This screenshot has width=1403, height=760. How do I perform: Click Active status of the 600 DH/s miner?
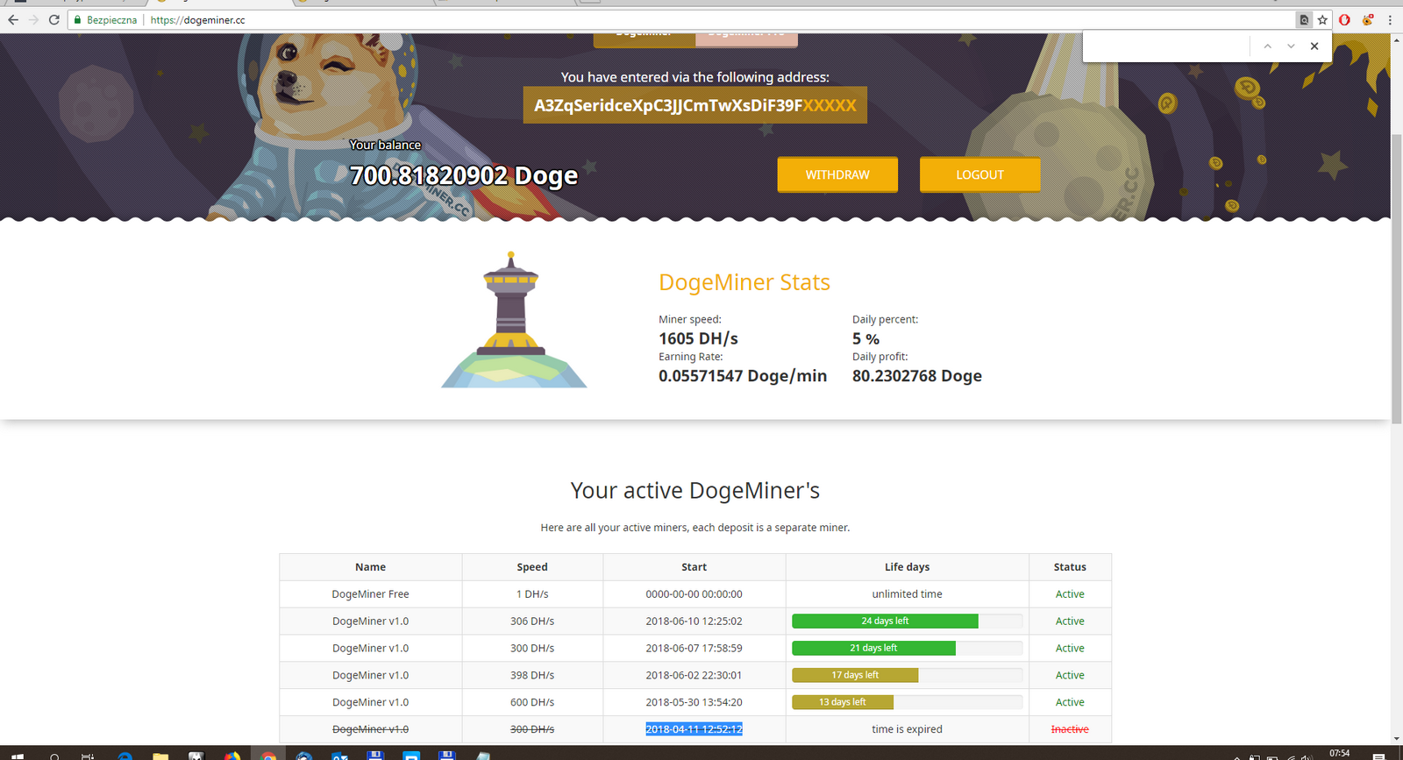(1070, 702)
